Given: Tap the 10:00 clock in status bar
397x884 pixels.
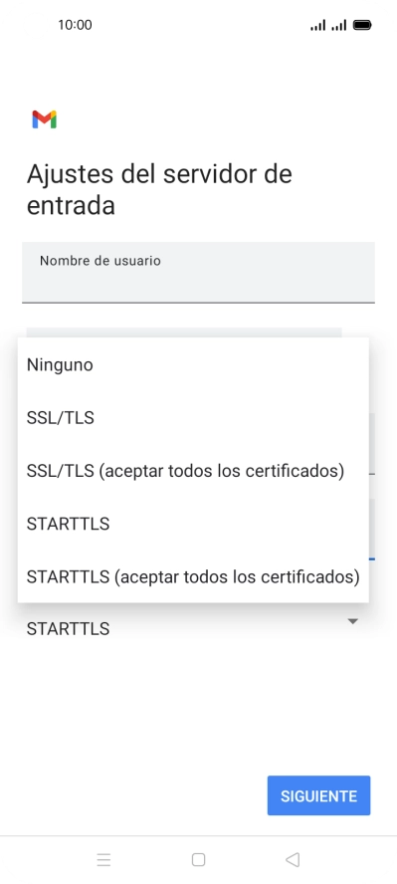Looking at the screenshot, I should pos(75,25).
